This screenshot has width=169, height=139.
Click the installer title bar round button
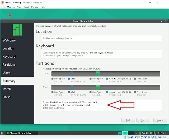click(x=166, y=21)
